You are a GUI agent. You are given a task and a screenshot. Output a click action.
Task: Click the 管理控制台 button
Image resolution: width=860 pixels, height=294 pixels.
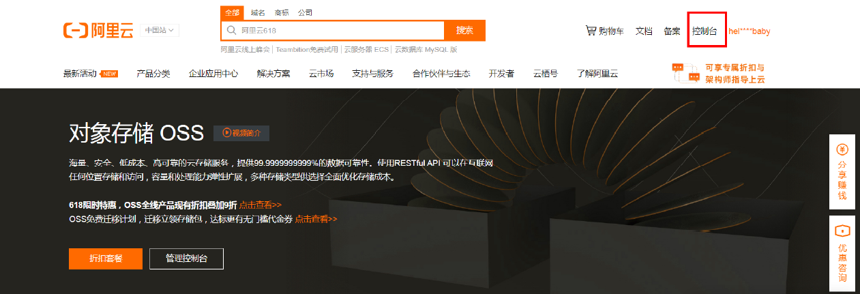186,259
